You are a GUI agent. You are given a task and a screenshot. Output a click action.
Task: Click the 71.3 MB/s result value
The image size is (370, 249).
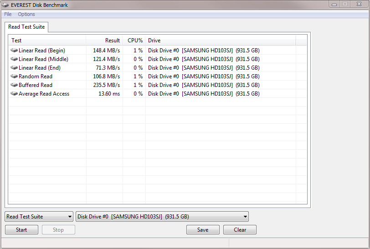108,68
